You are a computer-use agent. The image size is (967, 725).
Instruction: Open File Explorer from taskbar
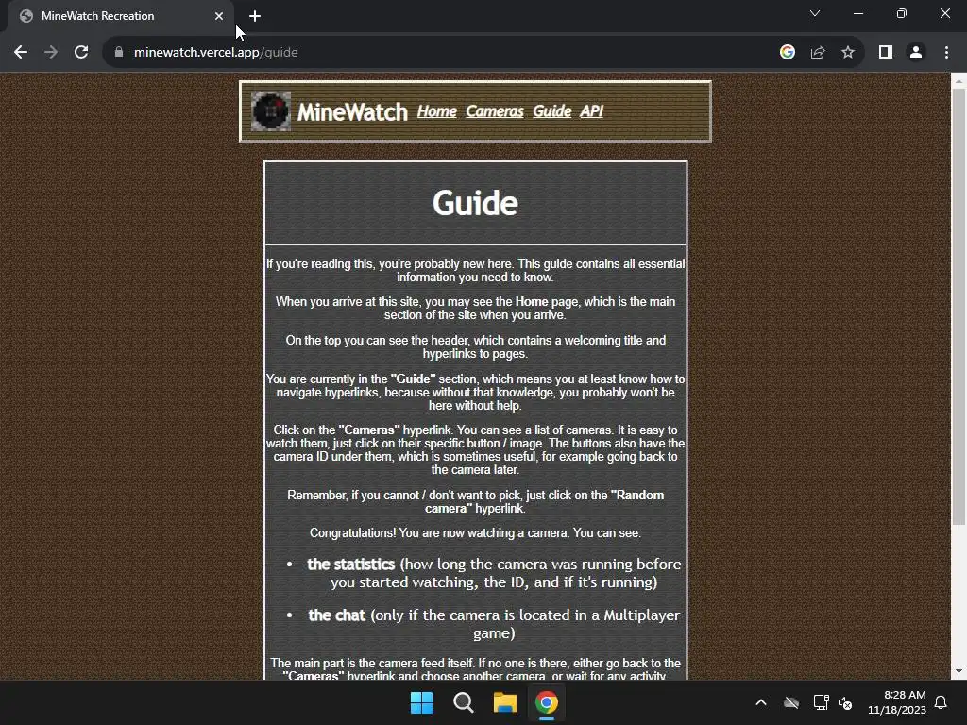(504, 702)
